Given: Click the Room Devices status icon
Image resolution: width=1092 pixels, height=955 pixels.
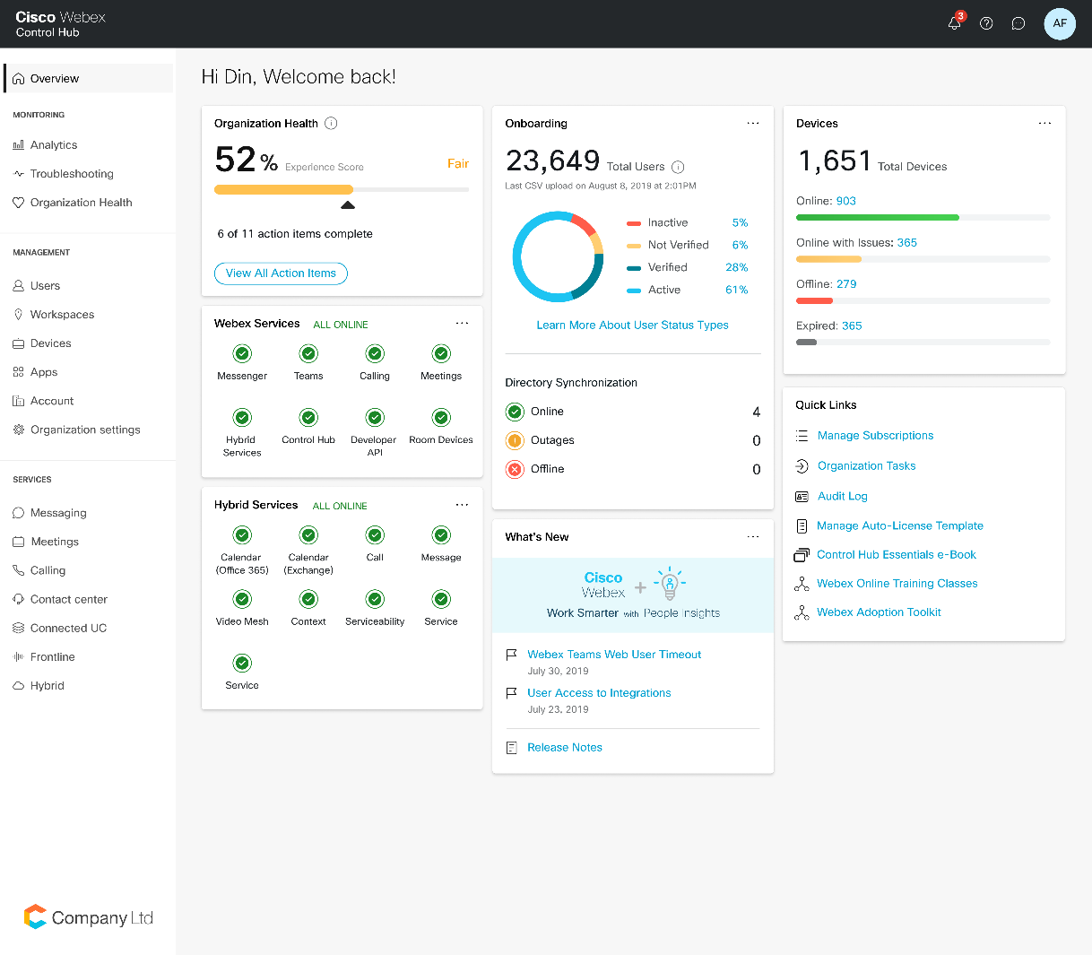Looking at the screenshot, I should [x=441, y=418].
